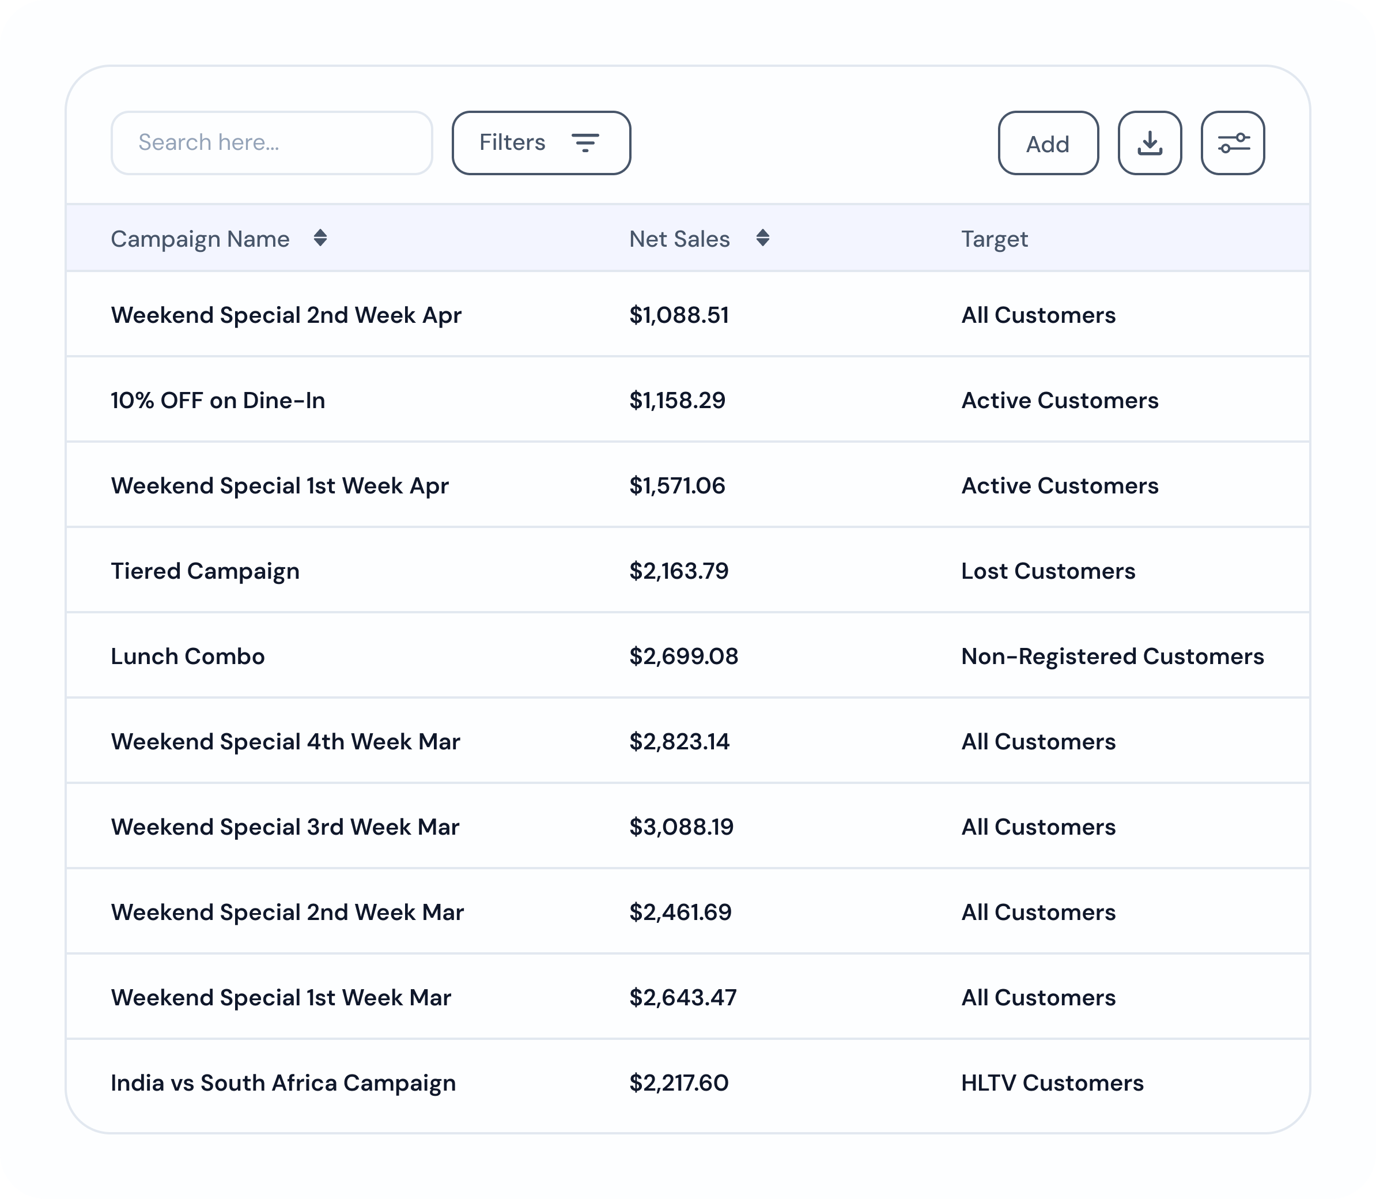Click the Net Sales column header
The height and width of the screenshot is (1199, 1376).
pyautogui.click(x=679, y=239)
